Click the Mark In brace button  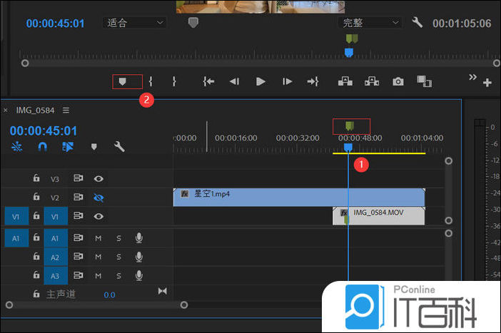[x=151, y=82]
